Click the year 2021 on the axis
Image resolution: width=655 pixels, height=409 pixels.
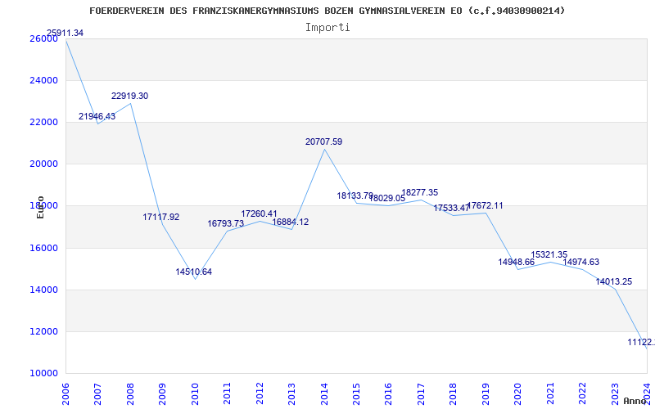click(x=550, y=394)
